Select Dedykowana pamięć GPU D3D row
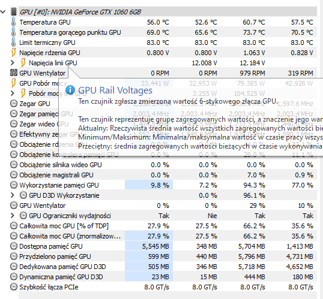Screen dimensions: 323x299 tap(163, 267)
